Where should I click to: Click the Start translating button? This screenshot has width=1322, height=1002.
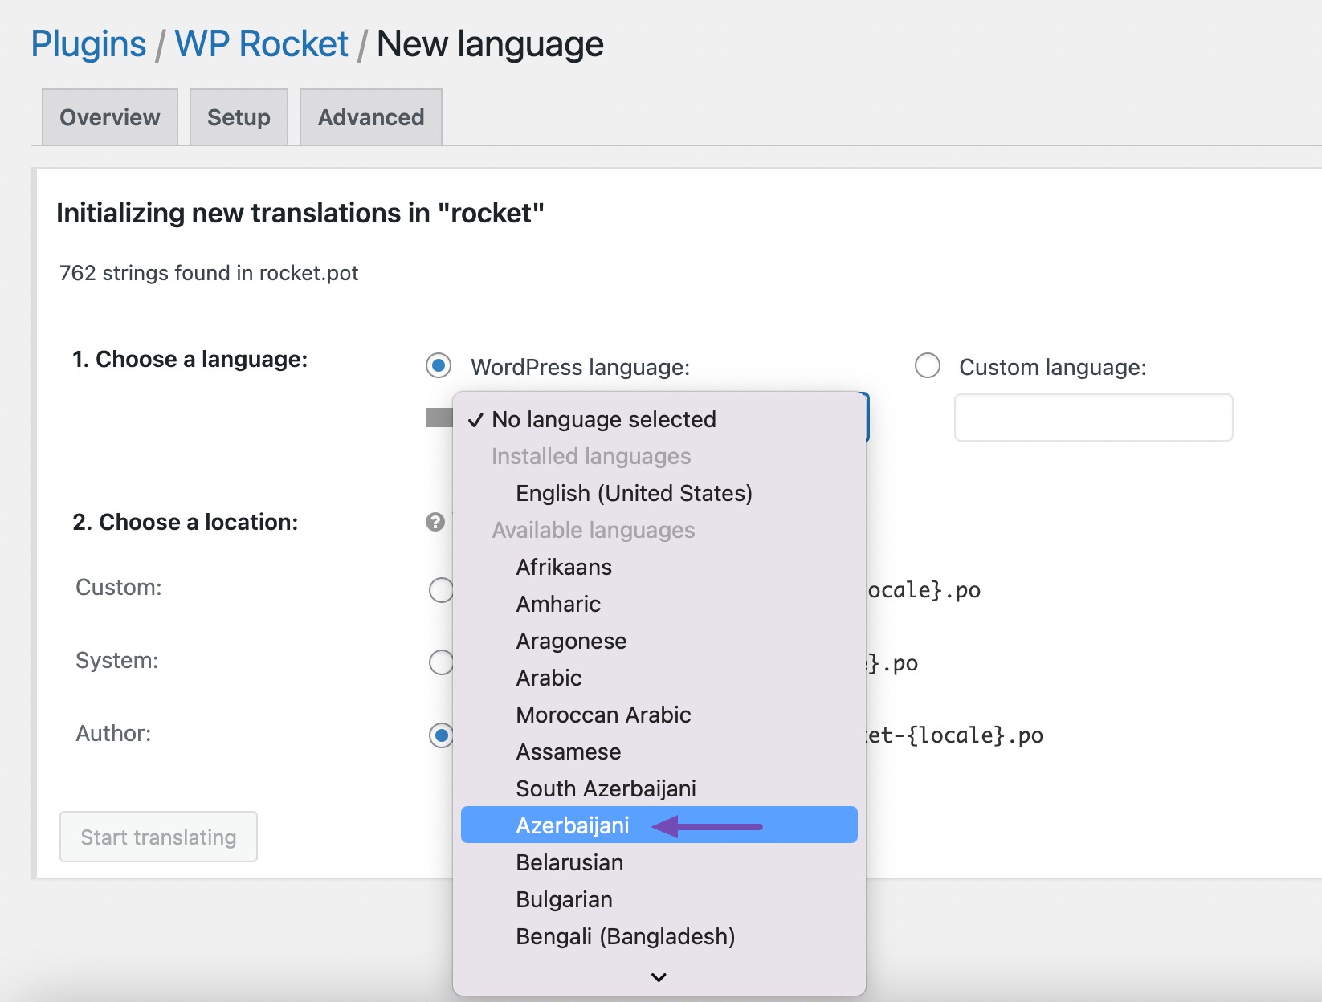(x=157, y=837)
